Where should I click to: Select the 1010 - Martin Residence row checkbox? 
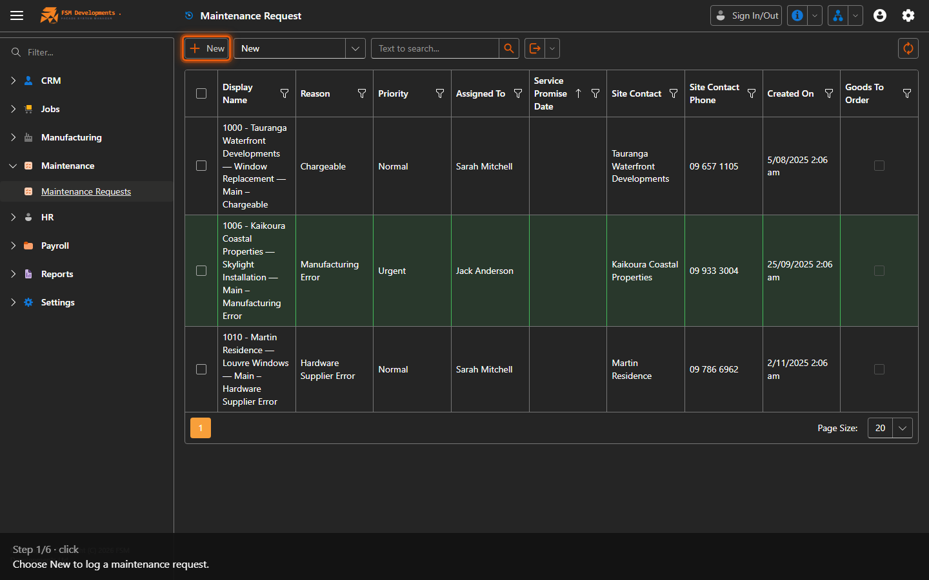[x=201, y=369]
